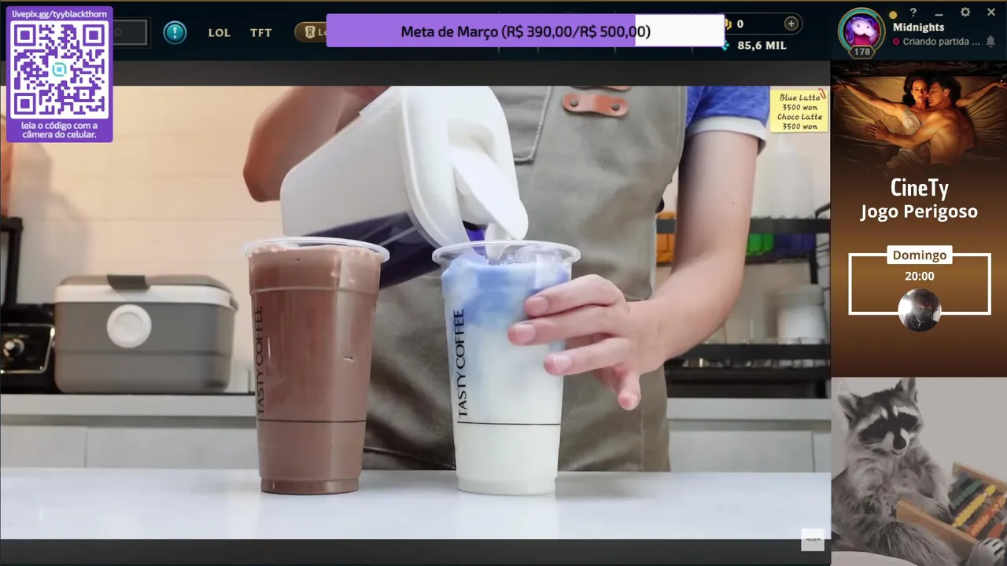The width and height of the screenshot is (1007, 566).
Task: Open the notifications bell icon
Action: 990,41
